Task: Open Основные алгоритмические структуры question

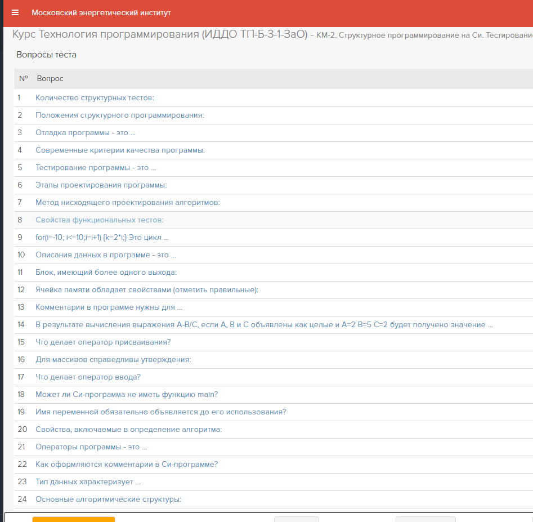Action: (109, 499)
